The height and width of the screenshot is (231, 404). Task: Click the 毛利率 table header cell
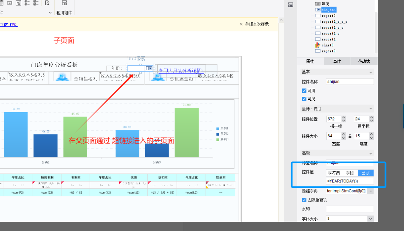(75, 178)
